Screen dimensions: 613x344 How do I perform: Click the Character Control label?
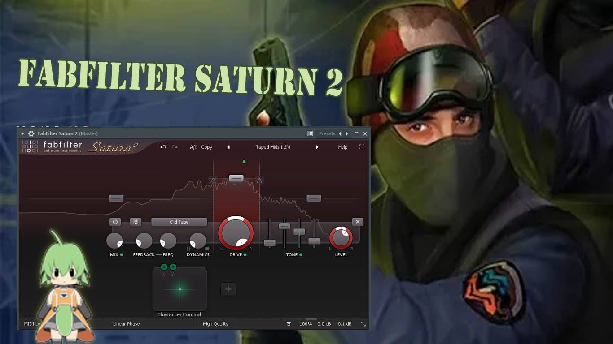coord(179,314)
